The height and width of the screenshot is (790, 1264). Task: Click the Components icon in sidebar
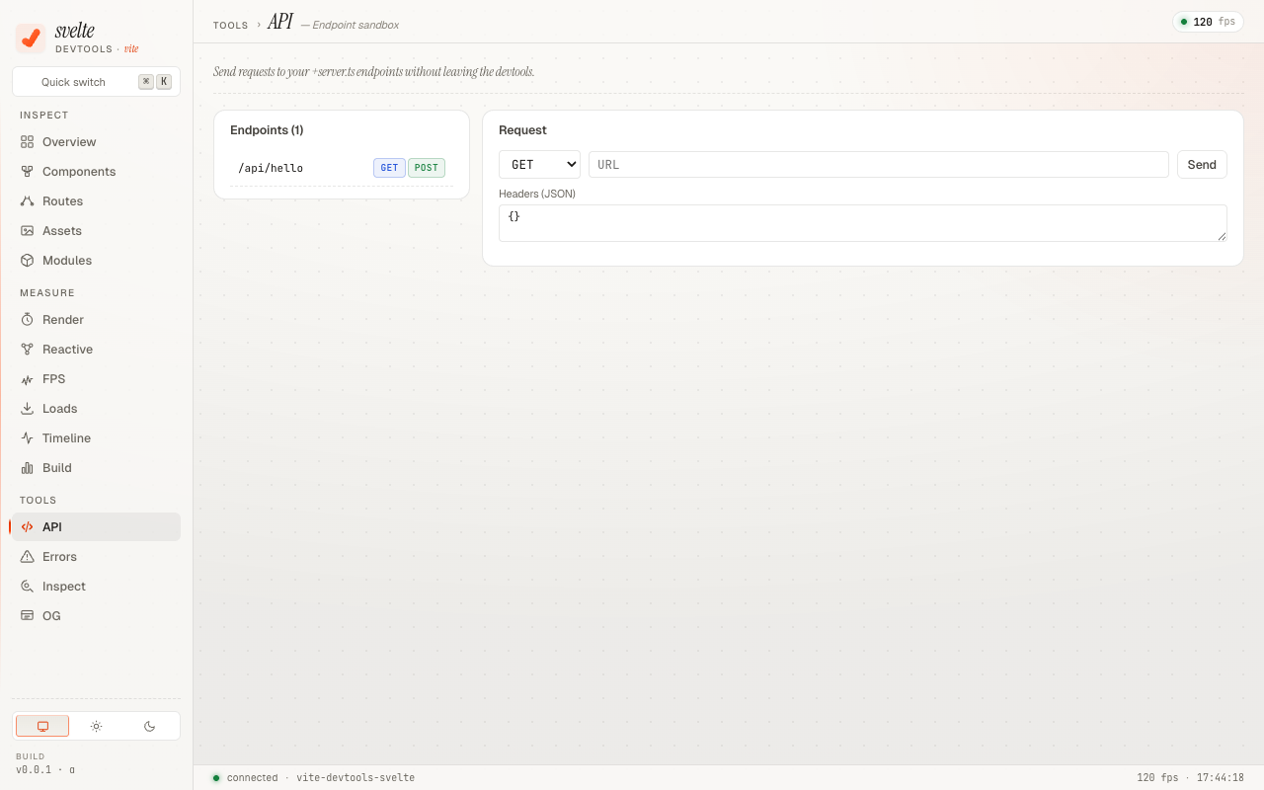(28, 172)
